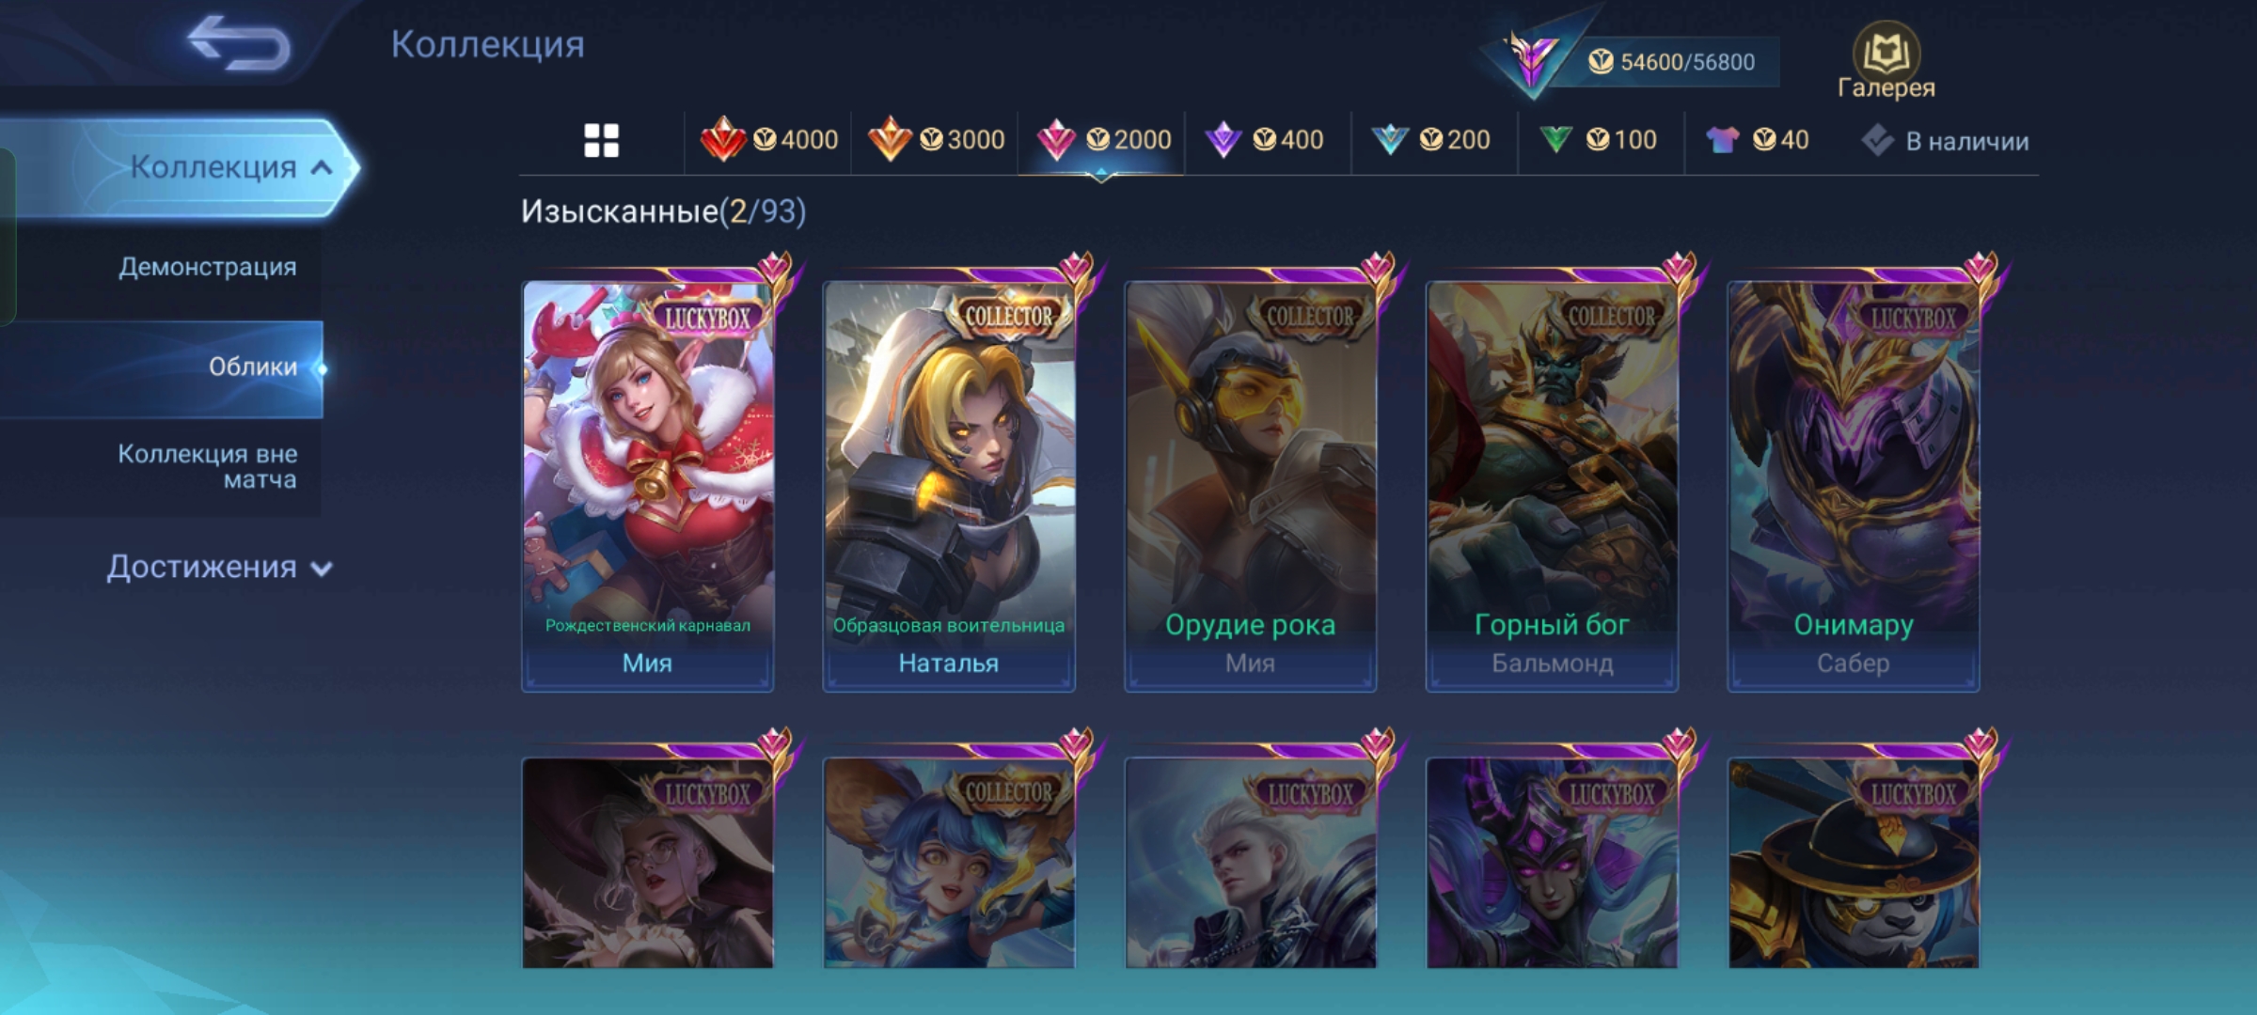Filter by the green 100 gem tier

[1598, 140]
